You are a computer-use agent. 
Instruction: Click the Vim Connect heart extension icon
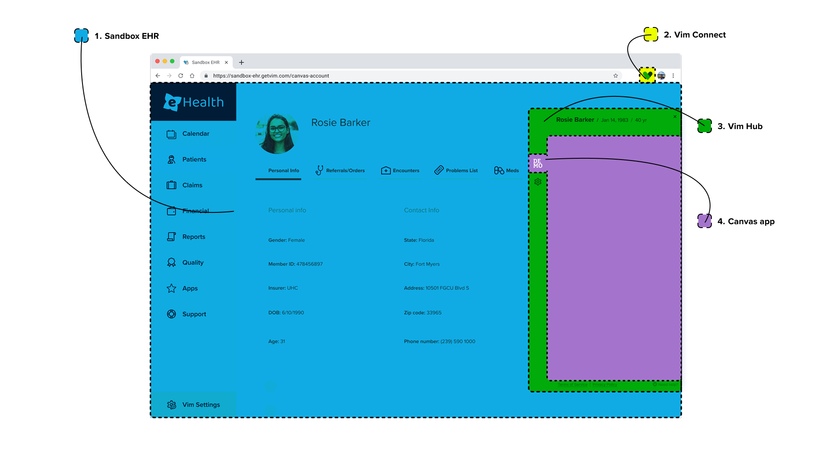[647, 75]
